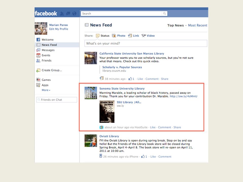Comment on Sonoma State Library post
Viewport: 243px width, 182px height.
[165, 127]
